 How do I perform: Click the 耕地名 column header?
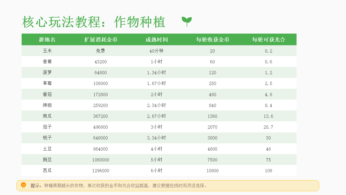[x=47, y=40]
